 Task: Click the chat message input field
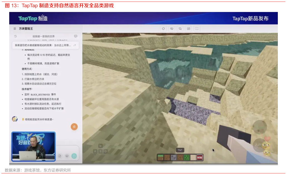(67, 149)
